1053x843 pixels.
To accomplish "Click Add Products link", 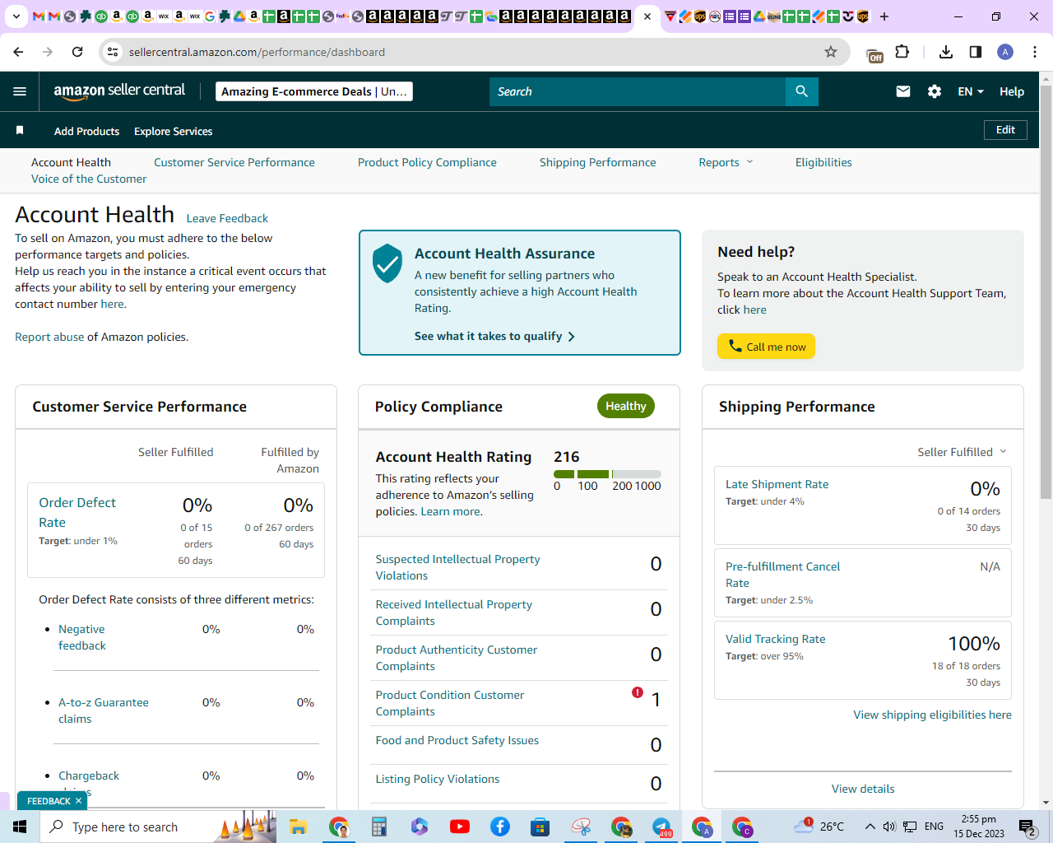I will [86, 131].
